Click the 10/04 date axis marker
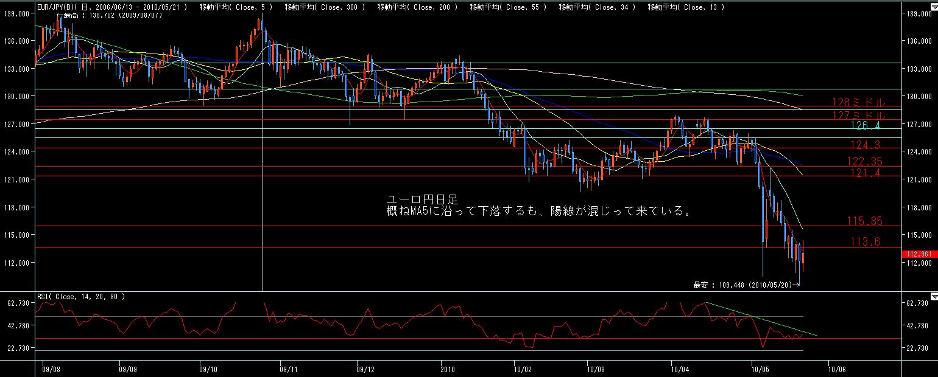The width and height of the screenshot is (938, 377). [679, 368]
